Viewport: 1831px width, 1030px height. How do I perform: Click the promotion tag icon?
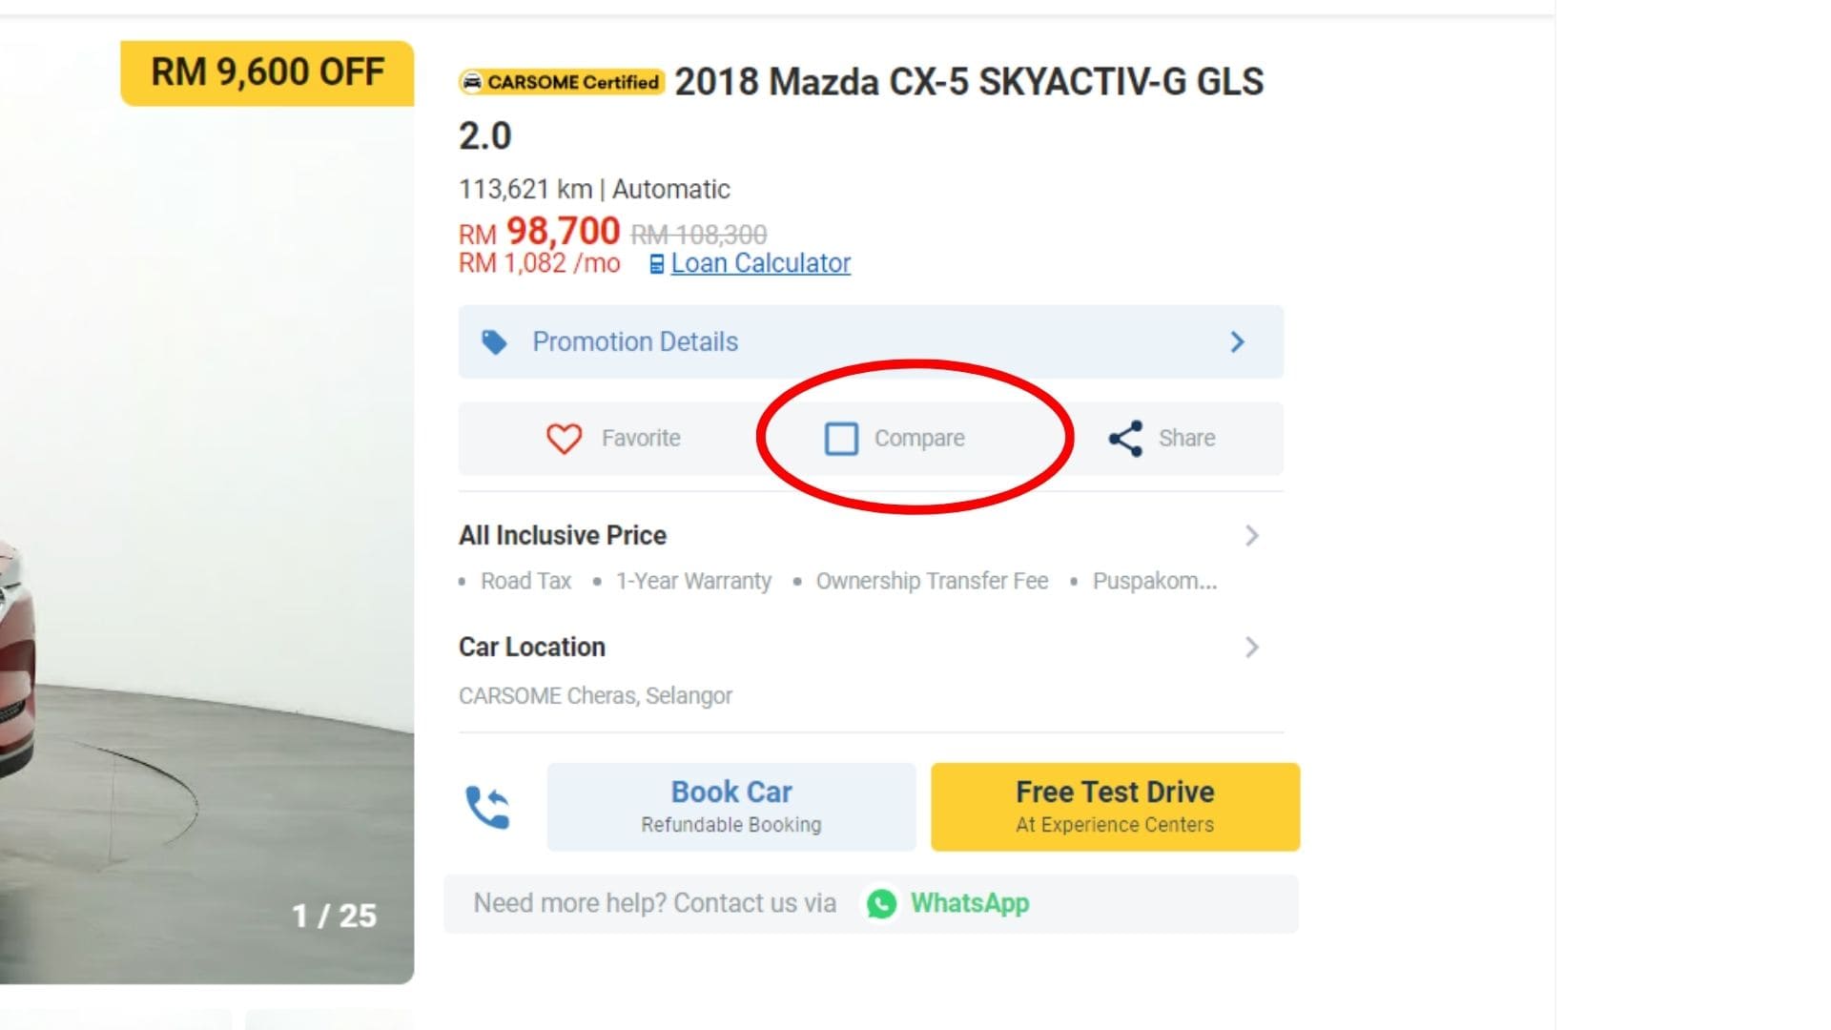coord(497,341)
